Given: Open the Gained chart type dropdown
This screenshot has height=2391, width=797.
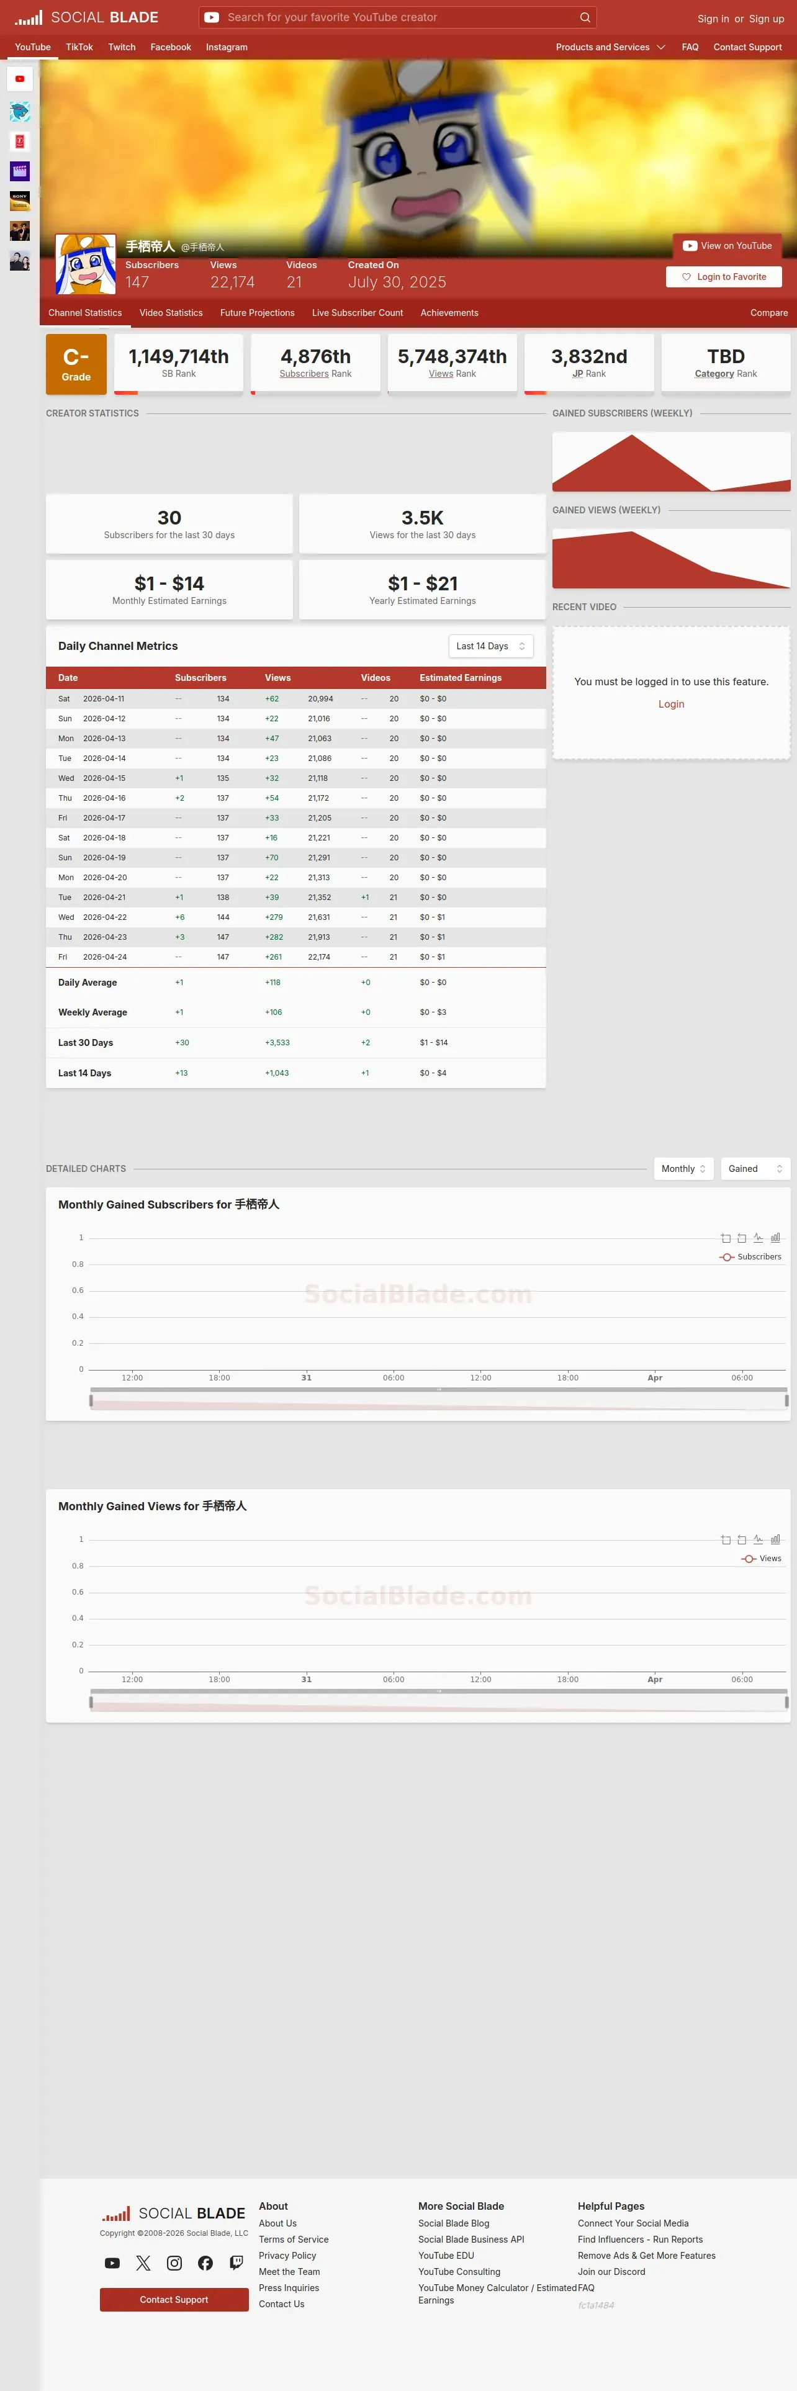Looking at the screenshot, I should (x=755, y=1169).
